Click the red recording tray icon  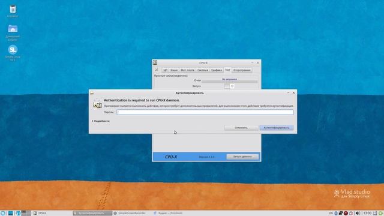pyautogui.click(x=346, y=214)
